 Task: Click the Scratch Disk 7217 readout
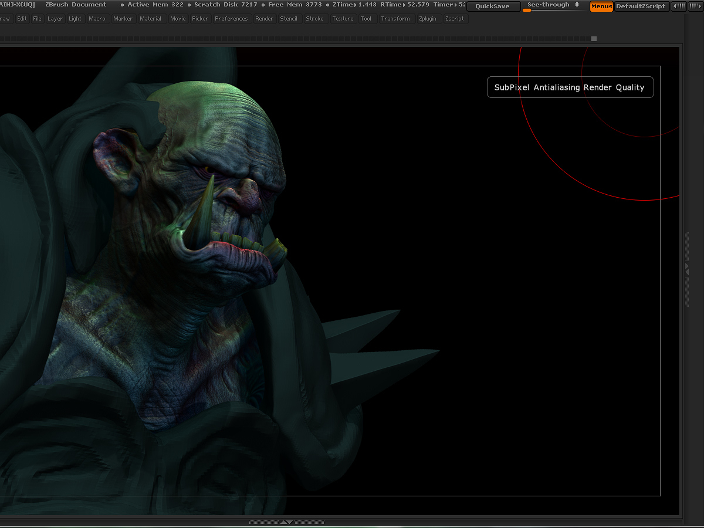click(x=226, y=5)
